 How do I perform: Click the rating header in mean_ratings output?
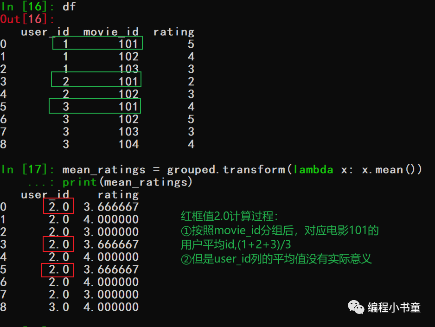point(118,195)
